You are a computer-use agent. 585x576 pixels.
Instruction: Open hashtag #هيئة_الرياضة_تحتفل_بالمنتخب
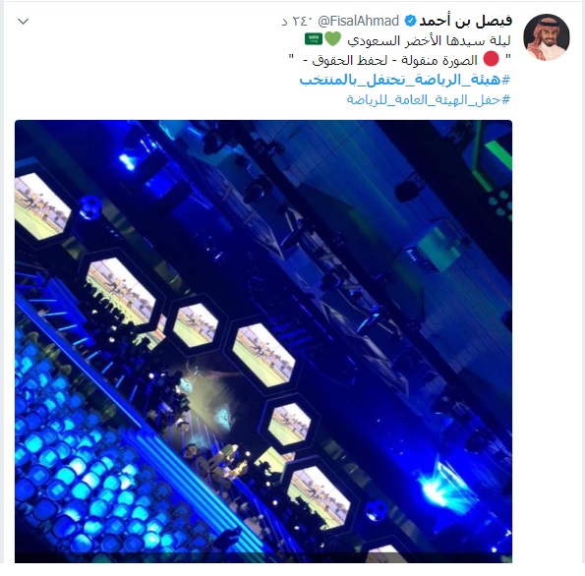[405, 80]
